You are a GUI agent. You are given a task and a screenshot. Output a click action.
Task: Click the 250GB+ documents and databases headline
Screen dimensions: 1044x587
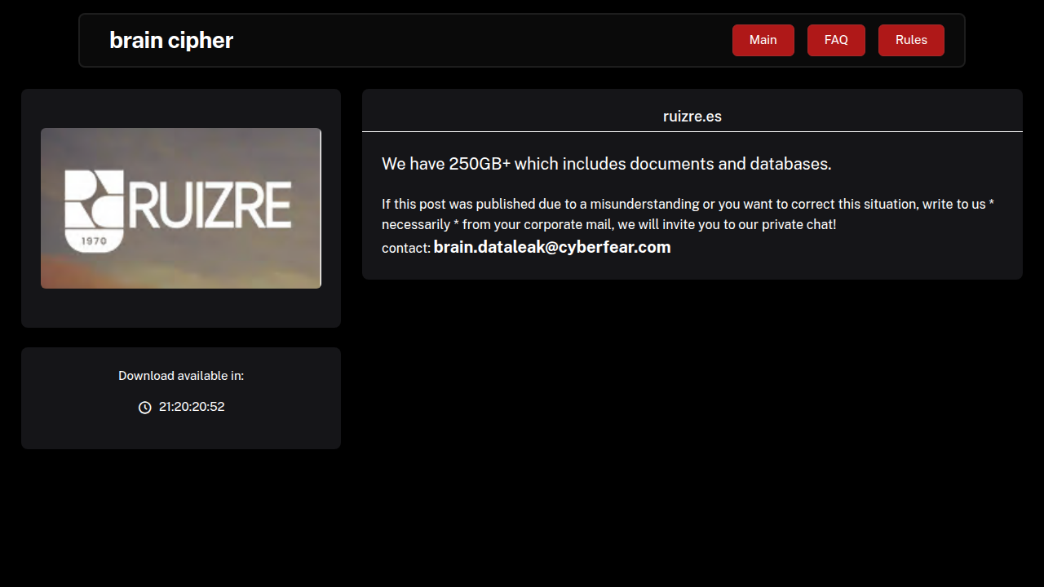click(606, 164)
